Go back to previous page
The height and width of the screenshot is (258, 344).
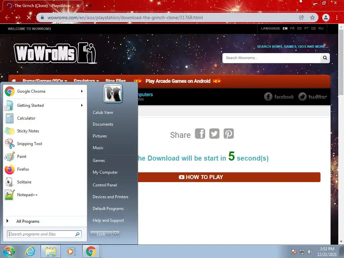coord(7,17)
